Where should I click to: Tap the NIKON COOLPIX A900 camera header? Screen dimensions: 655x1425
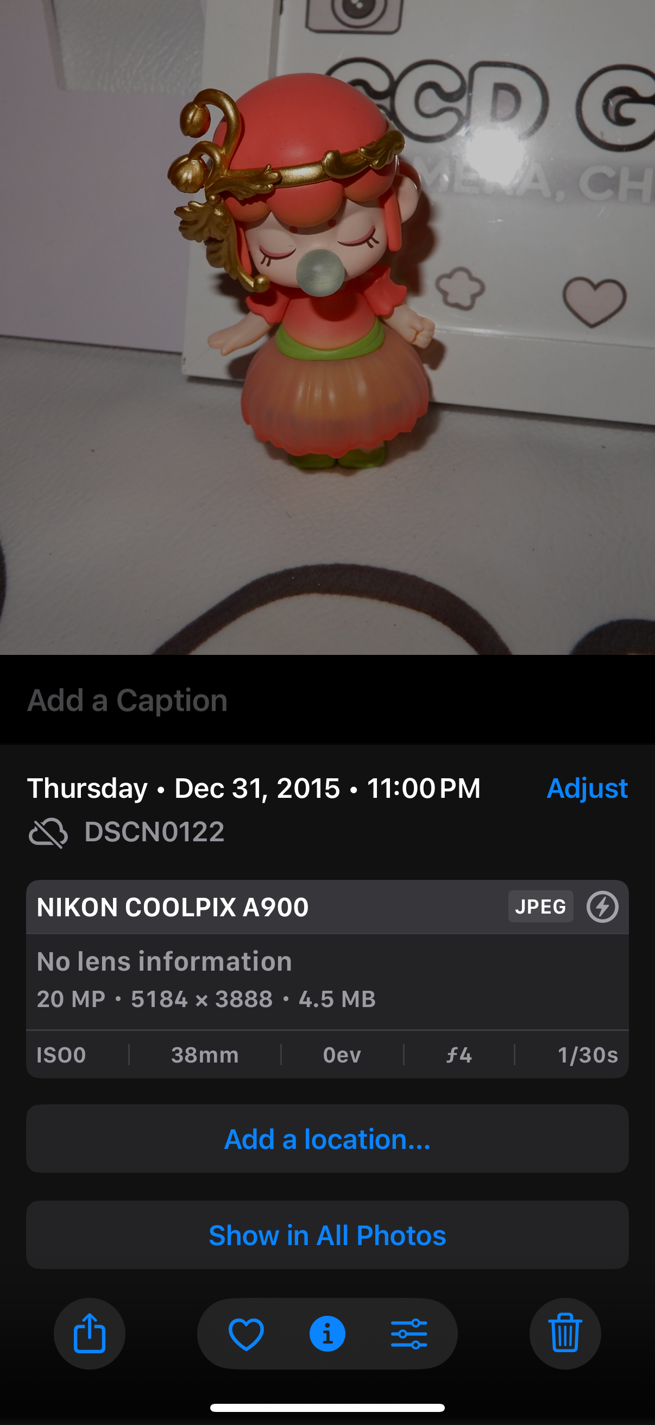coord(173,907)
